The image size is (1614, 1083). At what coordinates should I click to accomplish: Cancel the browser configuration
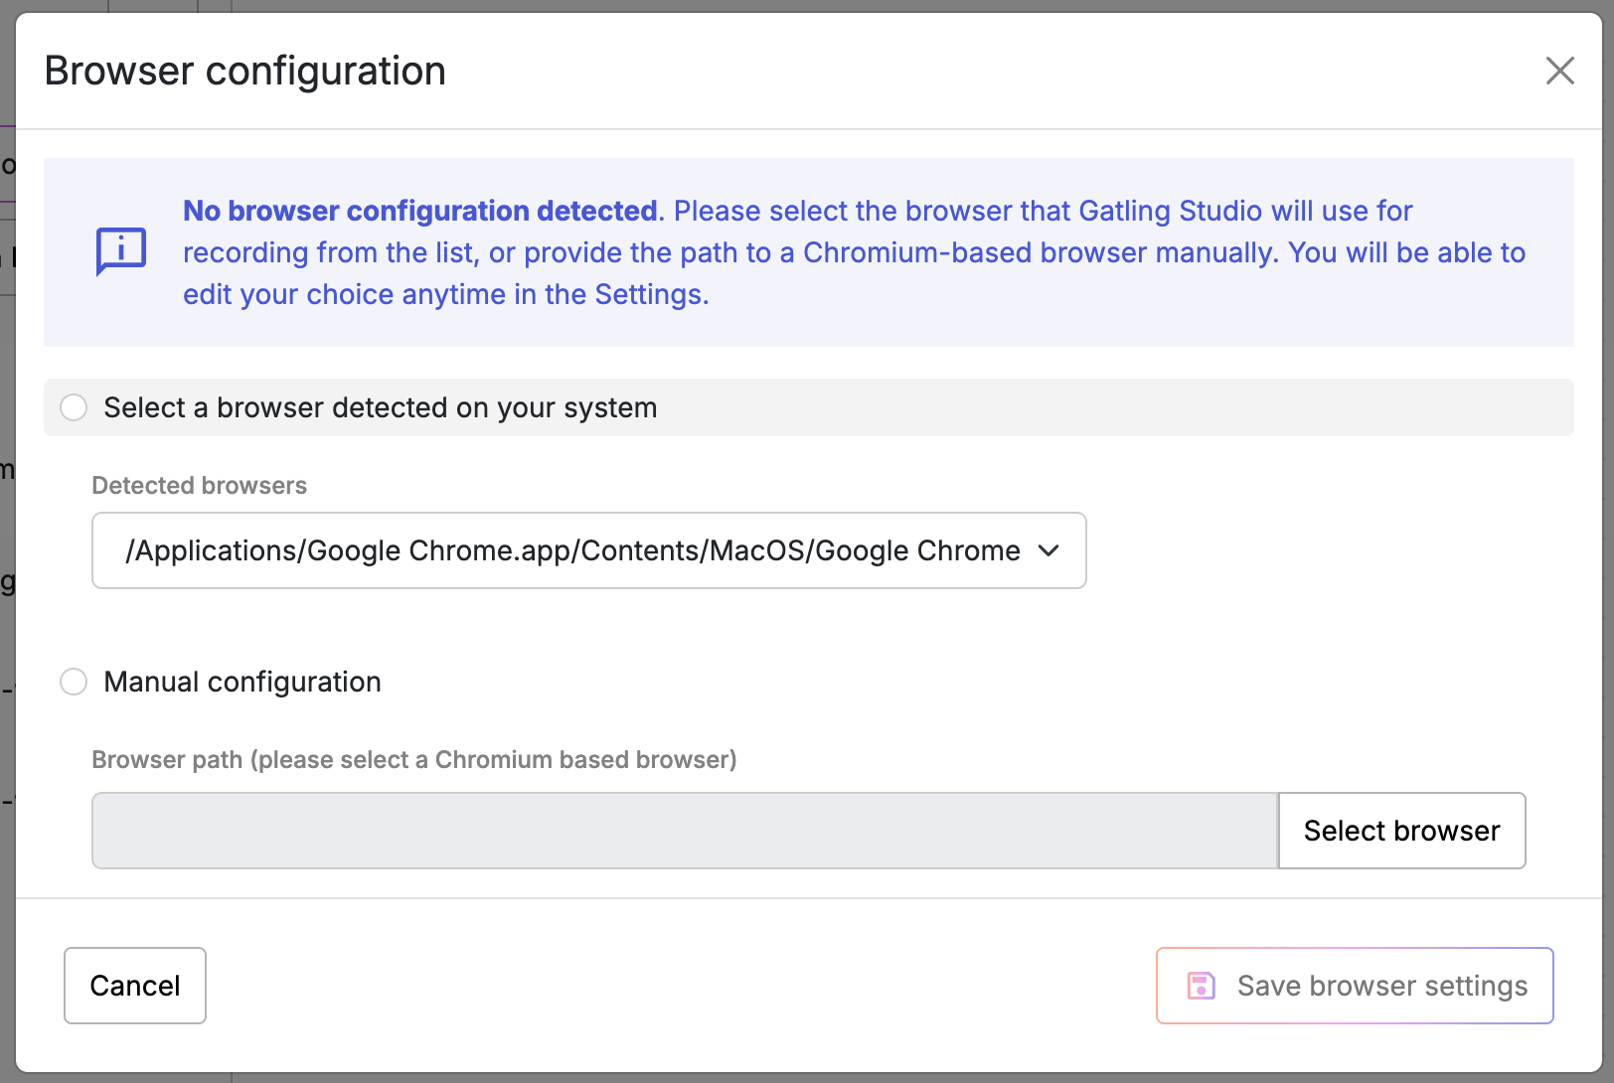tap(135, 986)
